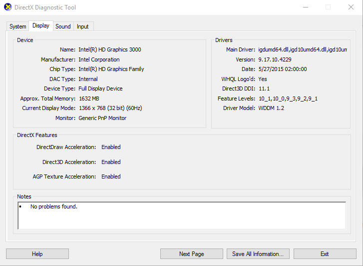Click DirectDraw Acceleration 'Enabled' value
This screenshot has width=363, height=266.
click(111, 147)
